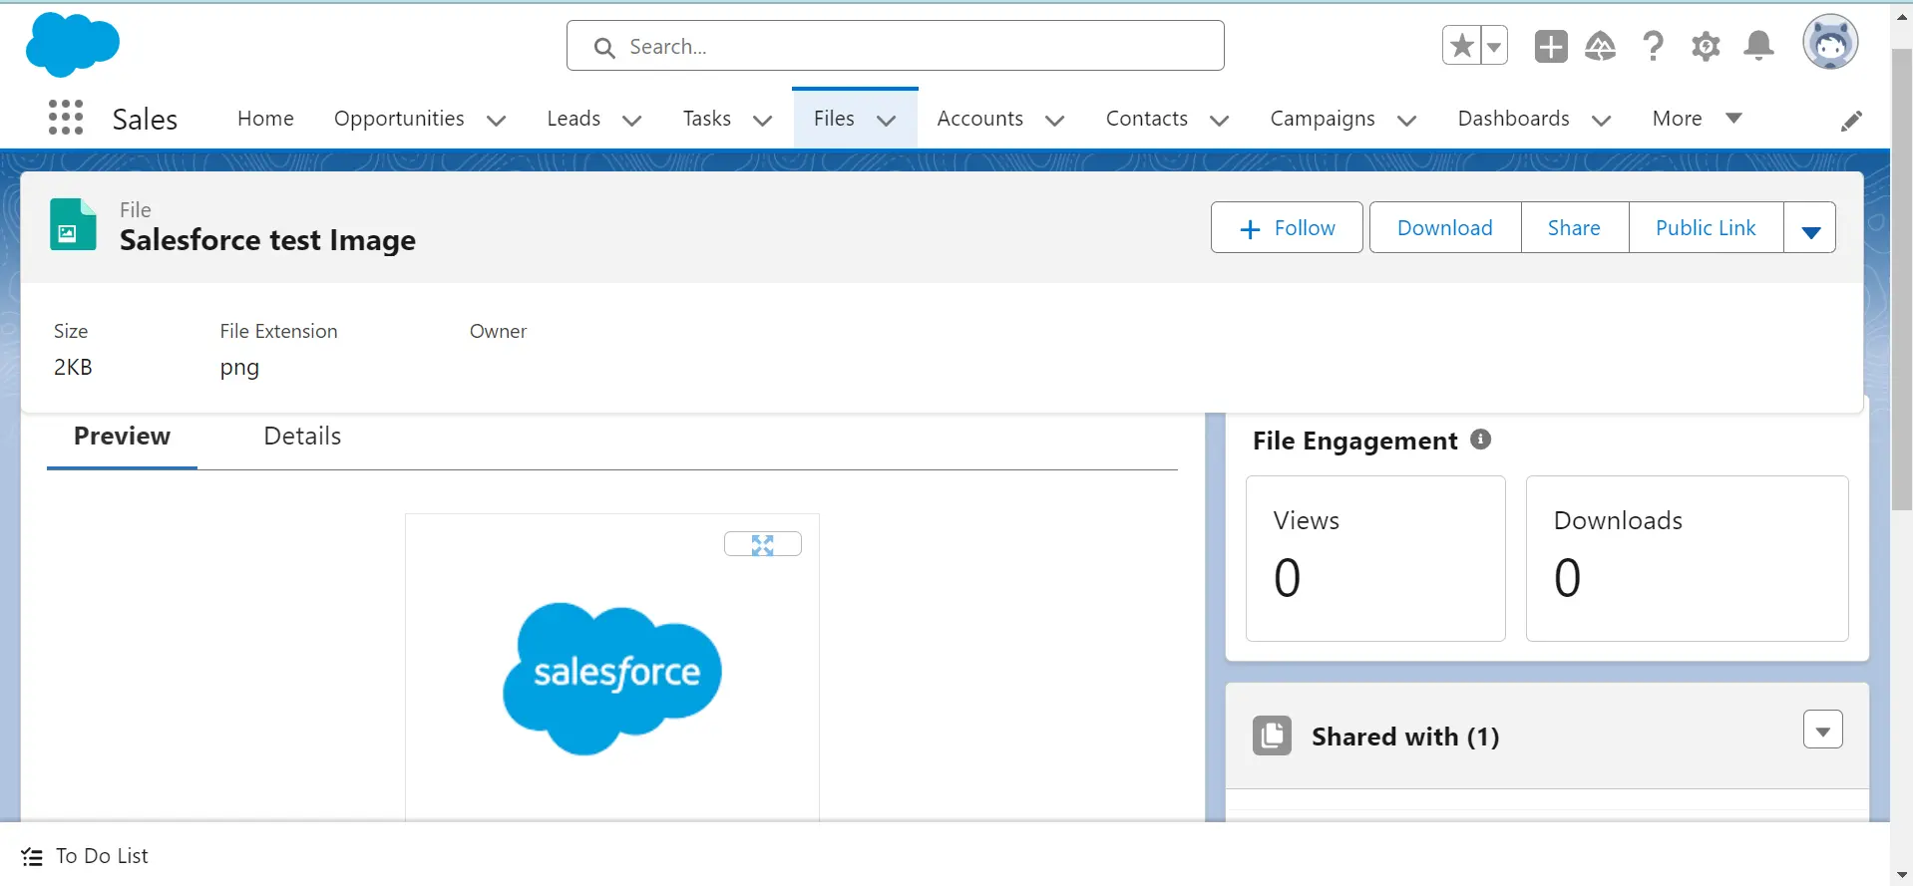
Task: Expand the image preview to full screen
Action: pyautogui.click(x=762, y=544)
